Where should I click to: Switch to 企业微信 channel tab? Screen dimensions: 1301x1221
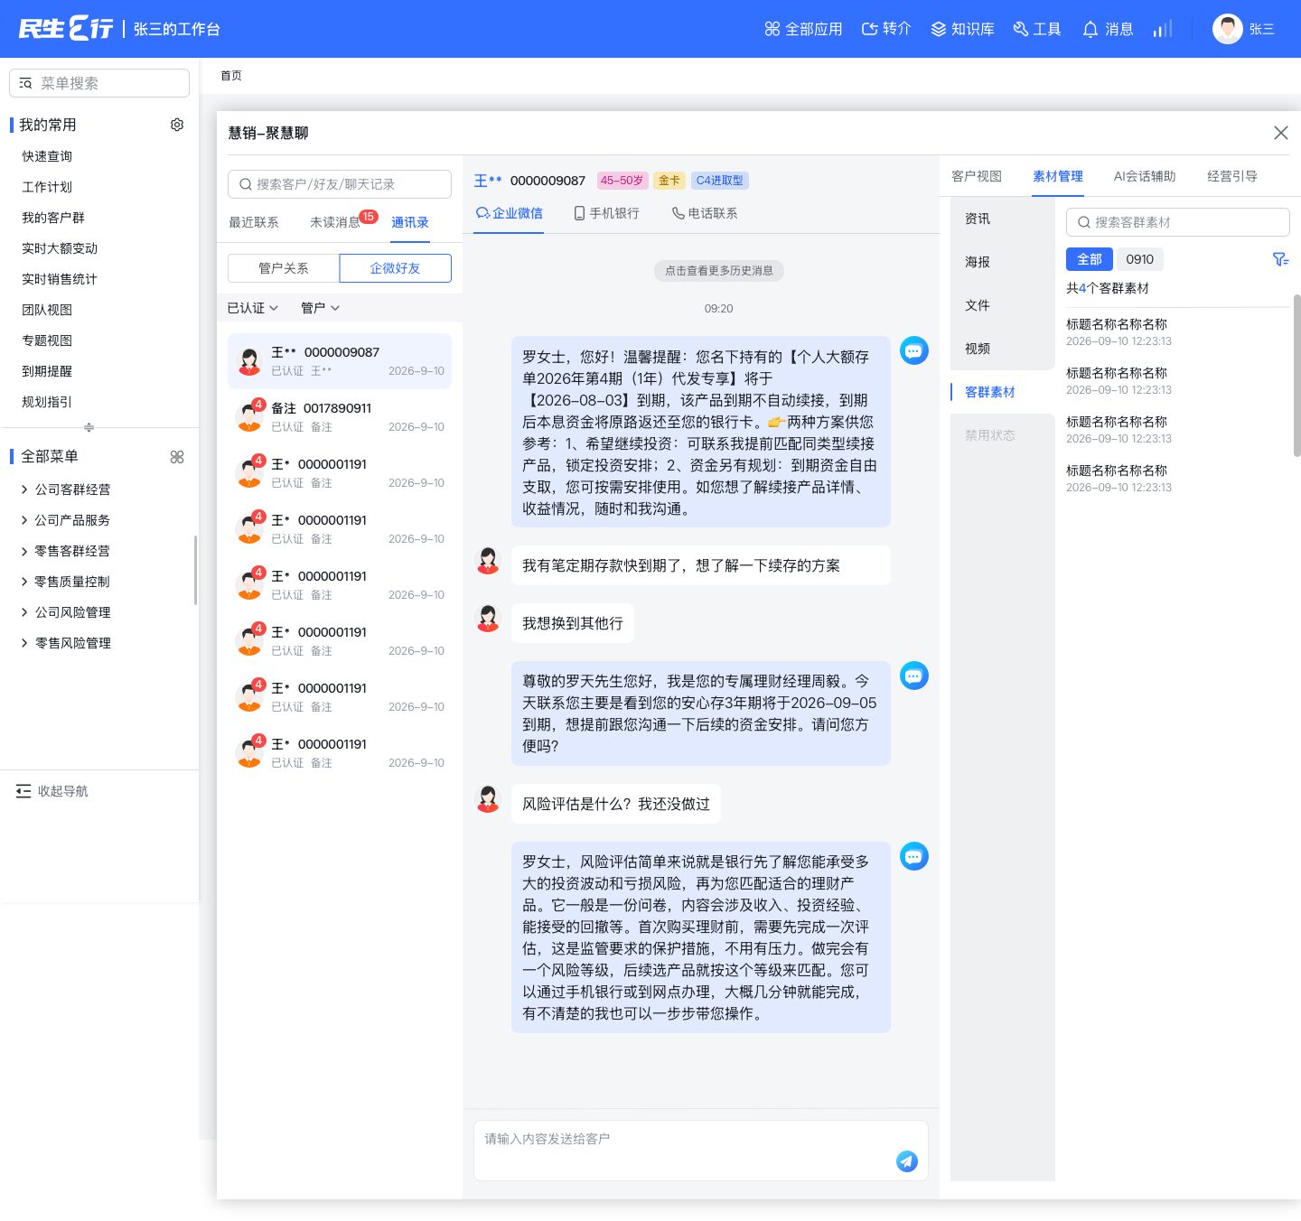(510, 213)
